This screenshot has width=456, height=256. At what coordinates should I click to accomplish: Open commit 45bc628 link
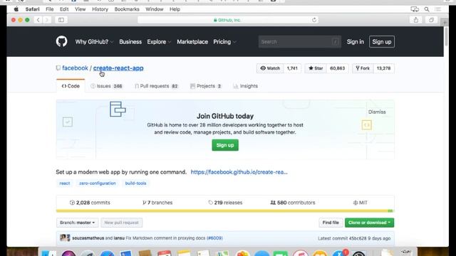tap(358, 238)
